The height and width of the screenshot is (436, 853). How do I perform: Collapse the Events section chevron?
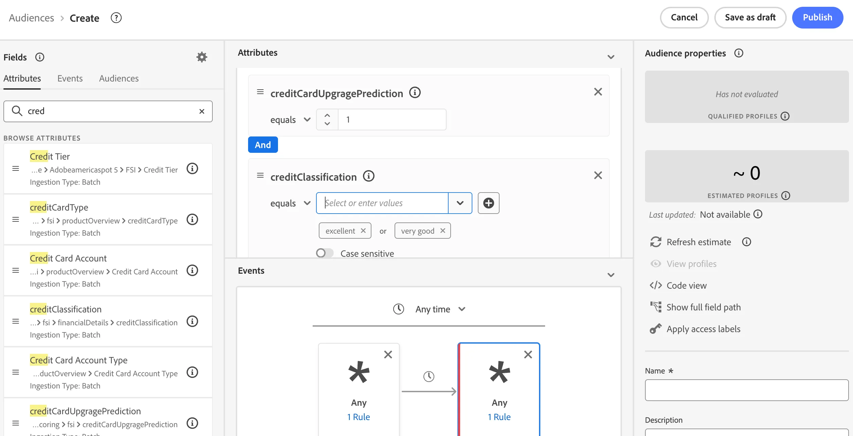click(611, 275)
